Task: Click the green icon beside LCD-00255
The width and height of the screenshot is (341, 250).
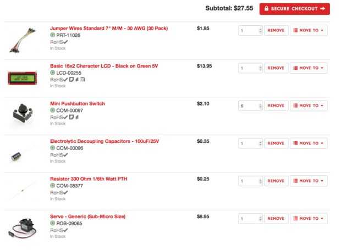Action: 52,73
